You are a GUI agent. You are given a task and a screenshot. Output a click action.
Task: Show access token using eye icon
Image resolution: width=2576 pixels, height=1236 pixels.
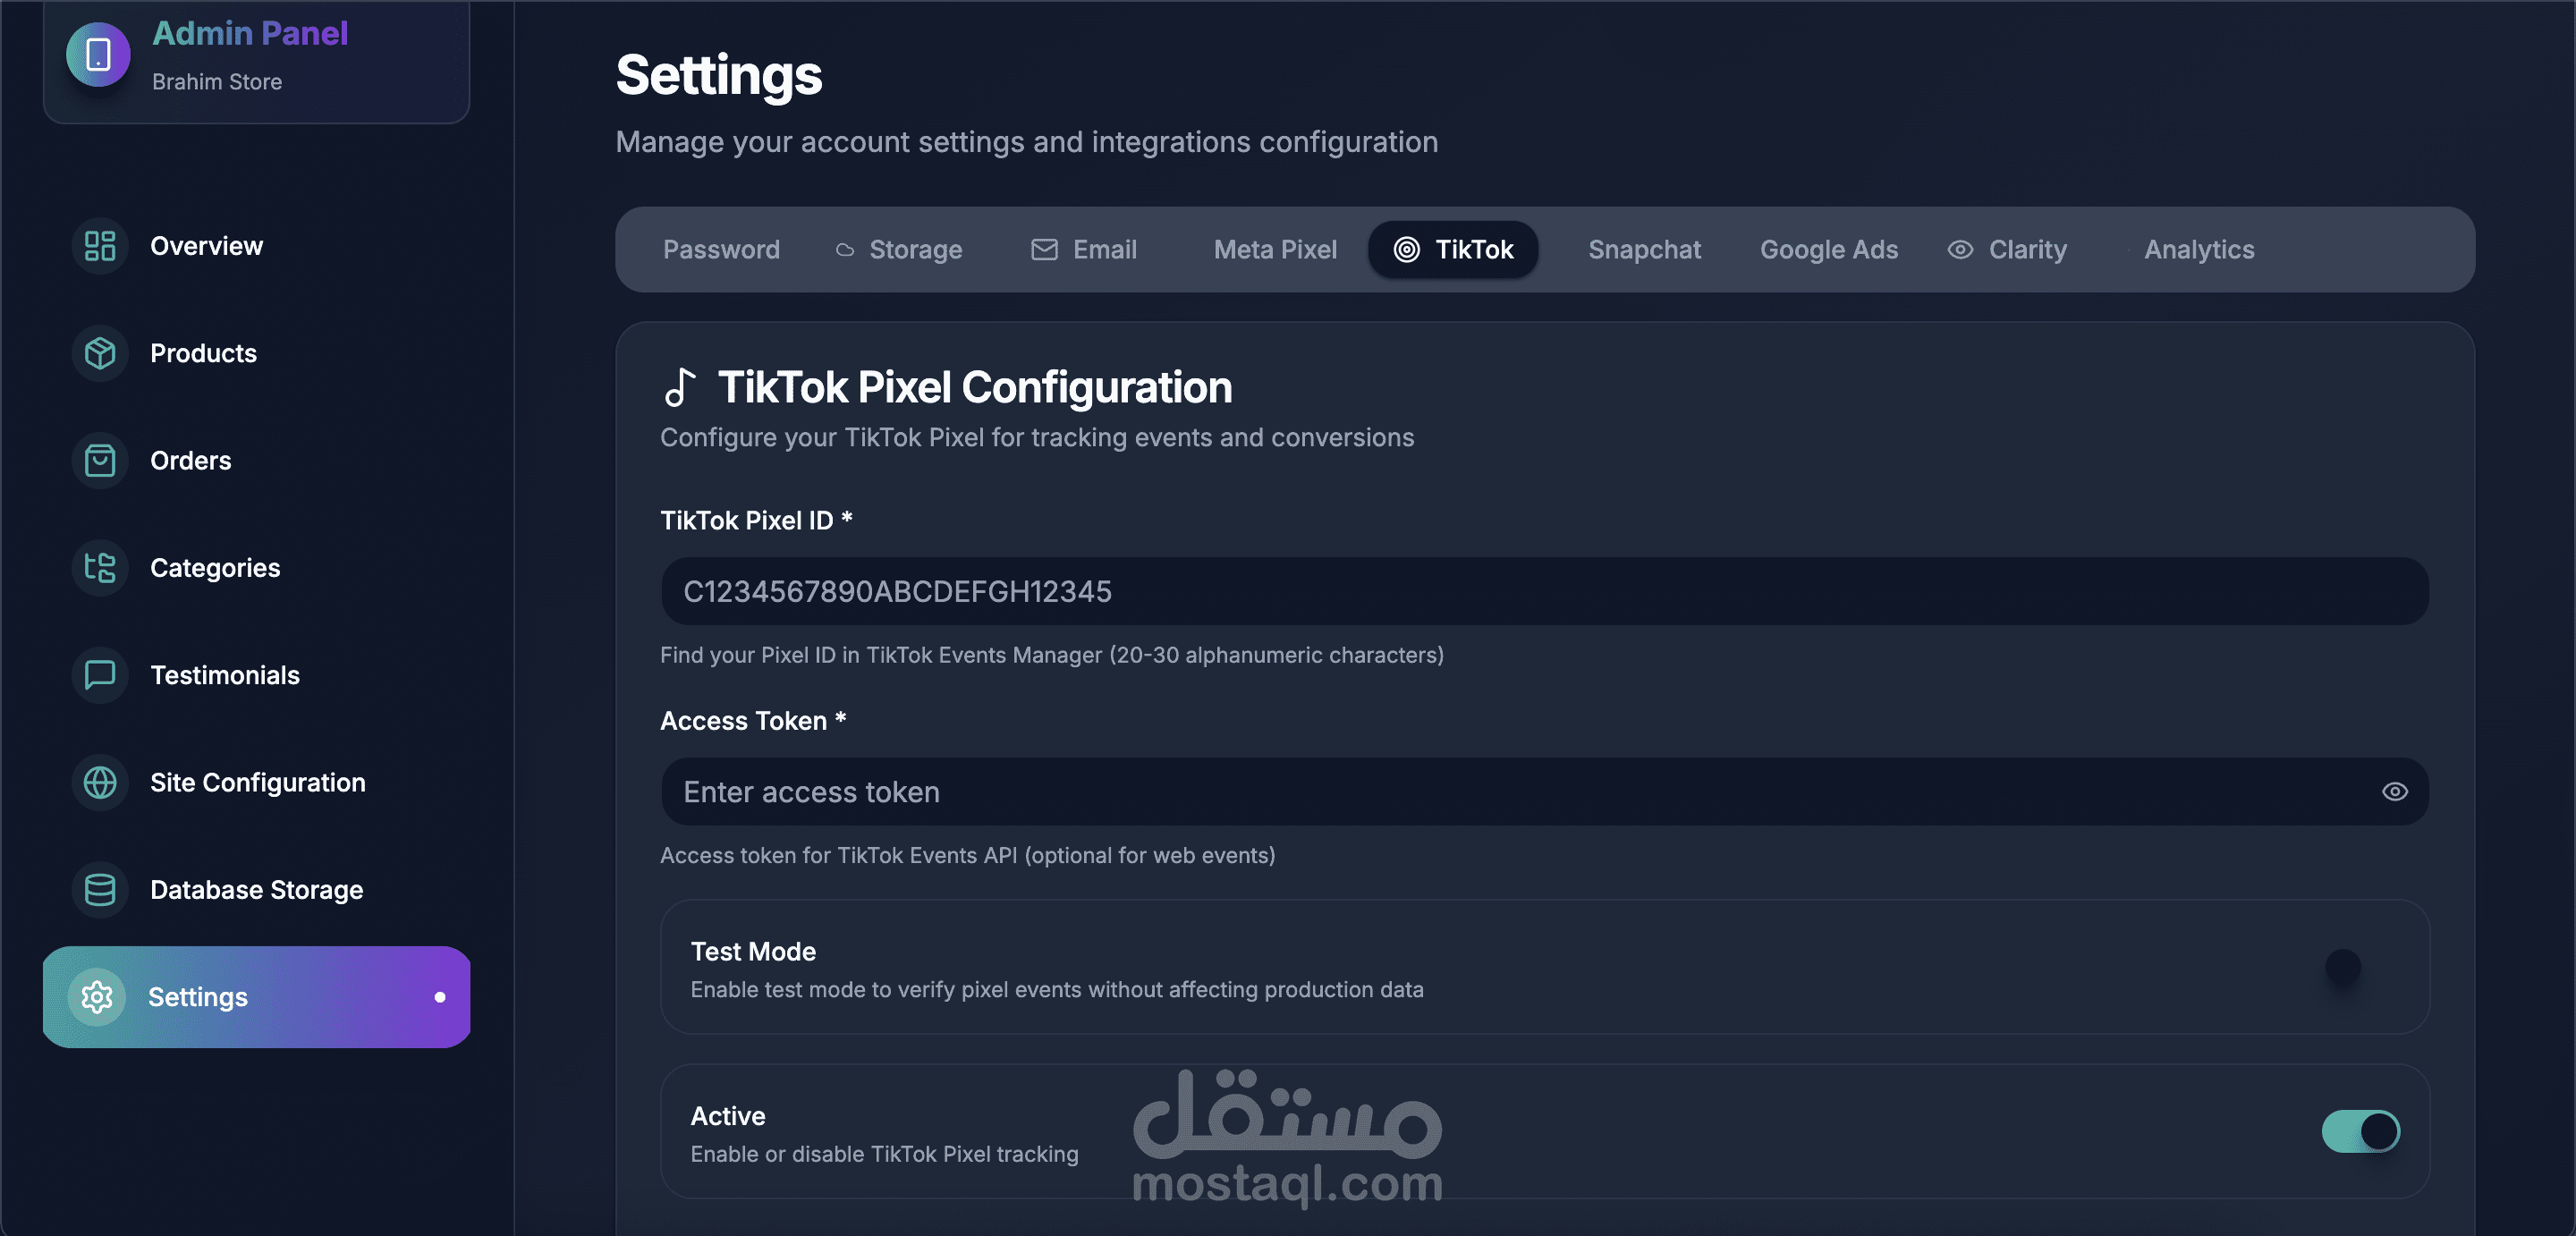tap(2394, 792)
